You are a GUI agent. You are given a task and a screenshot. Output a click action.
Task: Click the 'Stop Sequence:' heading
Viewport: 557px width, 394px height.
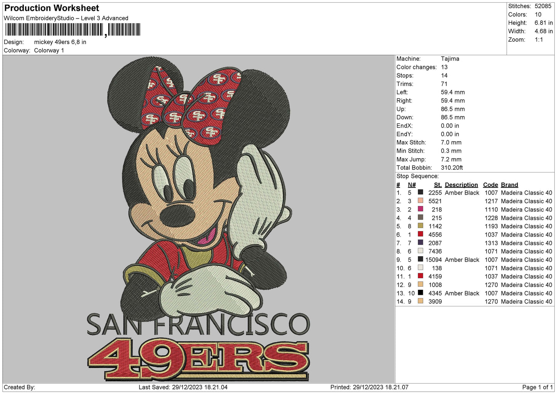(x=418, y=176)
